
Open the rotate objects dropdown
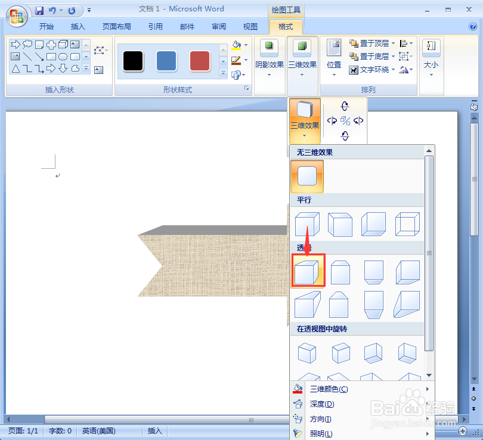click(406, 70)
